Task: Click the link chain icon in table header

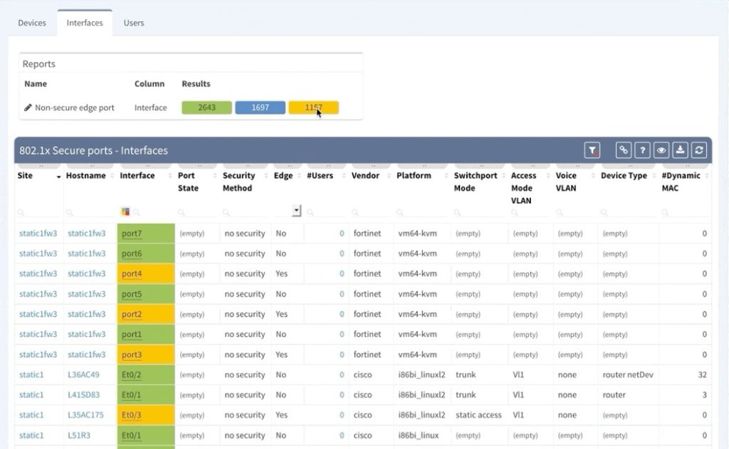Action: pos(624,150)
